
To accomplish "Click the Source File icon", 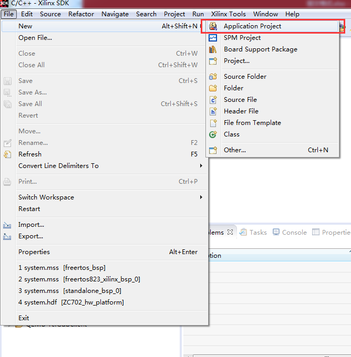I will coord(213,100).
